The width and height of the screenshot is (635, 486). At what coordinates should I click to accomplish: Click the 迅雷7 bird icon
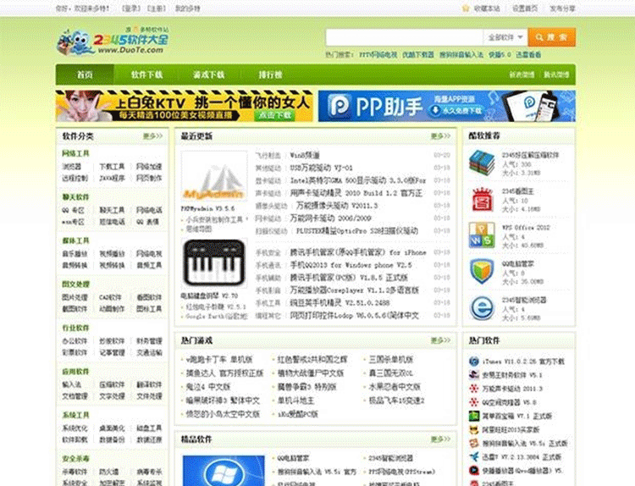point(474,457)
